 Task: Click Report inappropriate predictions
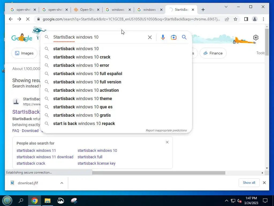tap(166, 130)
